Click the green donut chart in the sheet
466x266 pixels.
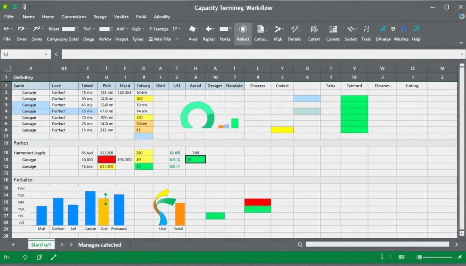[198, 115]
